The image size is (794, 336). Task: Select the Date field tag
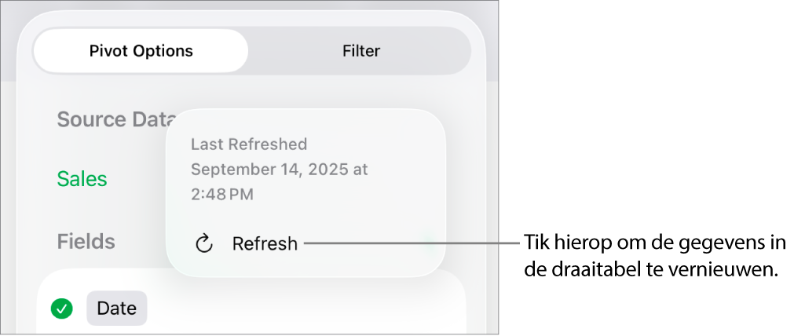116,309
